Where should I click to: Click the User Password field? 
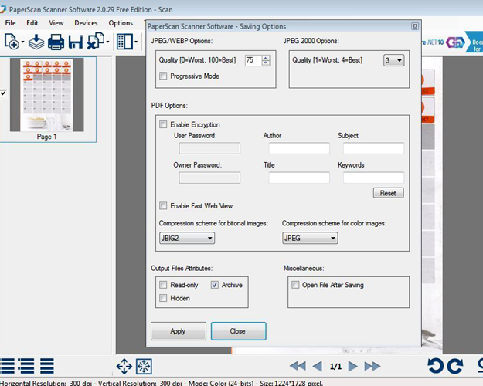tap(209, 148)
